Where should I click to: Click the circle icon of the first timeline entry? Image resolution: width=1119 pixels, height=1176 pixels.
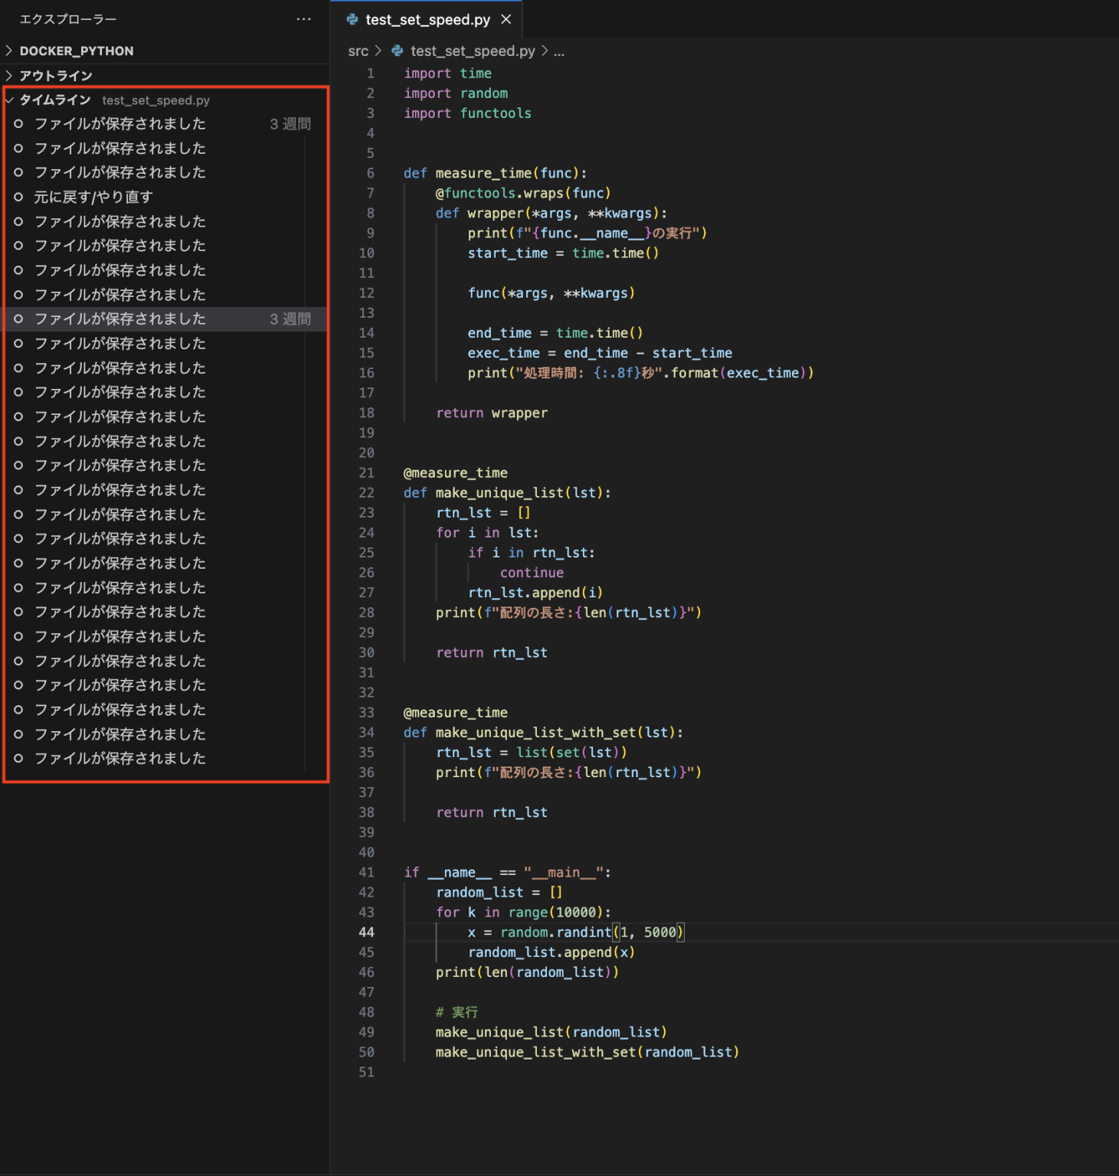(x=18, y=123)
